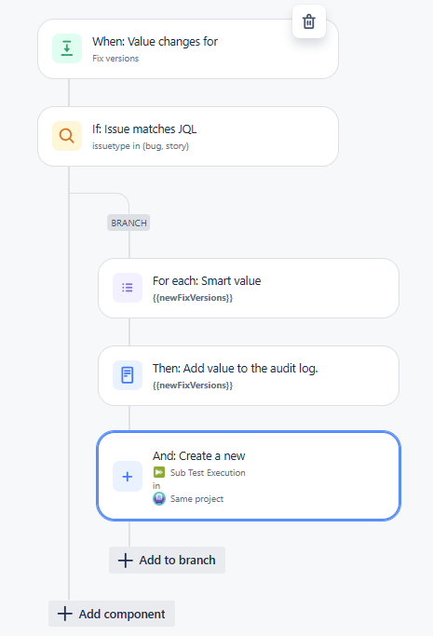The image size is (433, 636).
Task: Select the And: Create a new action card
Action: point(248,476)
